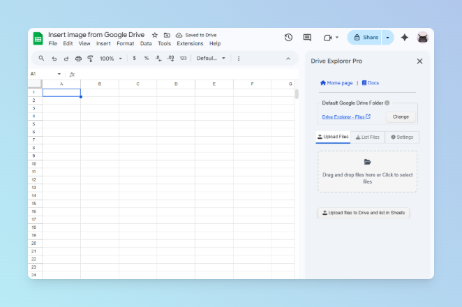
Task: Click the redo arrow
Action: click(66, 59)
